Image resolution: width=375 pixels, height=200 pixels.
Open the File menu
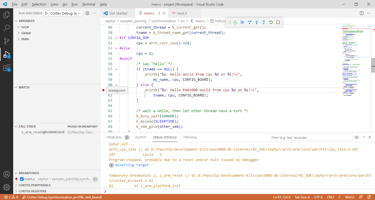click(x=15, y=4)
